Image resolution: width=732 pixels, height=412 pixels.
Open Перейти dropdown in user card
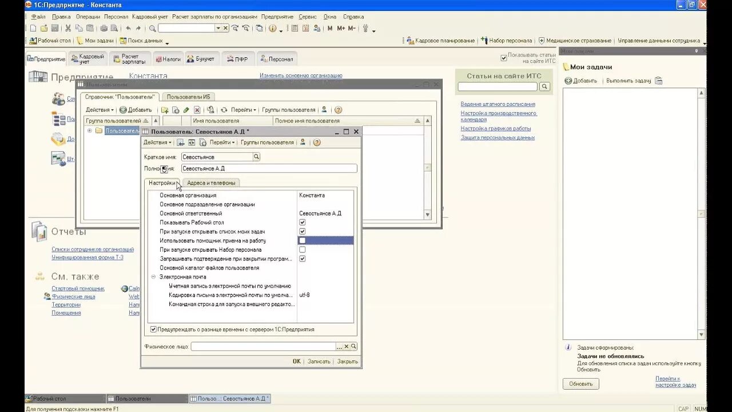[x=222, y=142]
